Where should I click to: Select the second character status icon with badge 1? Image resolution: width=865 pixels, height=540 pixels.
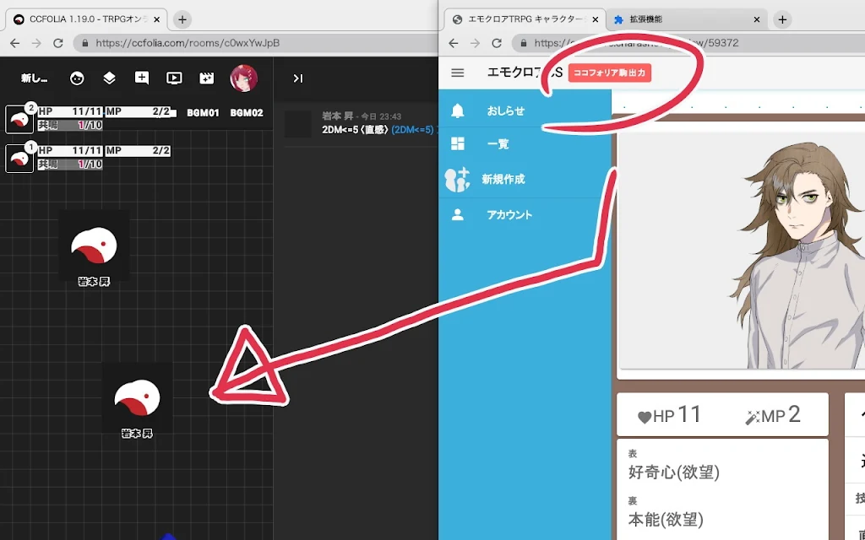click(19, 158)
